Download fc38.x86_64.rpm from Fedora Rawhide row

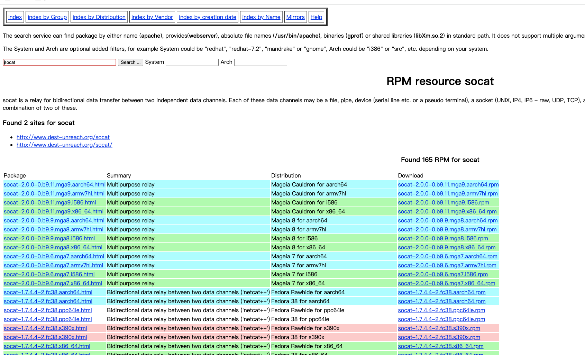click(x=441, y=346)
